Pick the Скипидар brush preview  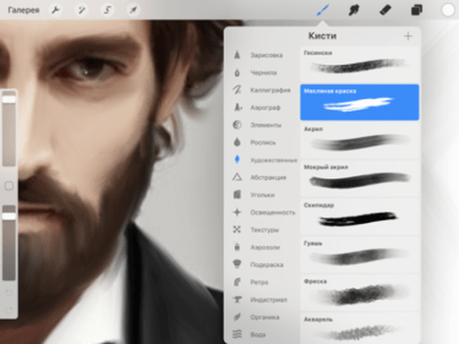pyautogui.click(x=360, y=216)
